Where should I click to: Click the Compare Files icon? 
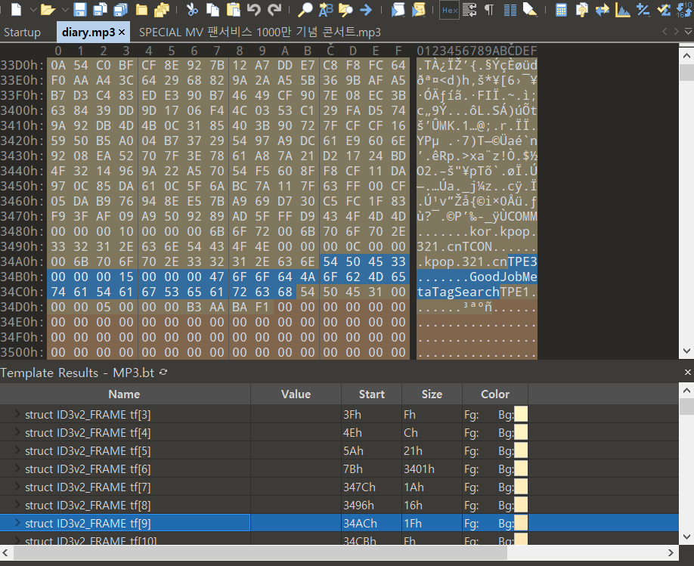581,9
